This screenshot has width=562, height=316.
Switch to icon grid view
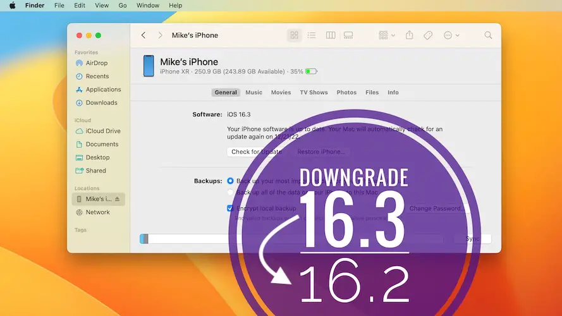[294, 35]
